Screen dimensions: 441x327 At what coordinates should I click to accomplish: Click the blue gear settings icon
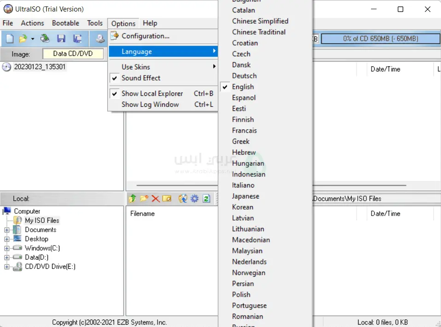(194, 199)
